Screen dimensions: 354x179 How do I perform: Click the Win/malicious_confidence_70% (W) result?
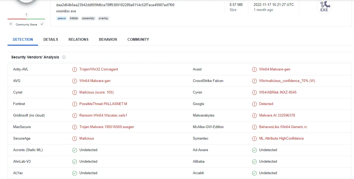[x=287, y=81]
